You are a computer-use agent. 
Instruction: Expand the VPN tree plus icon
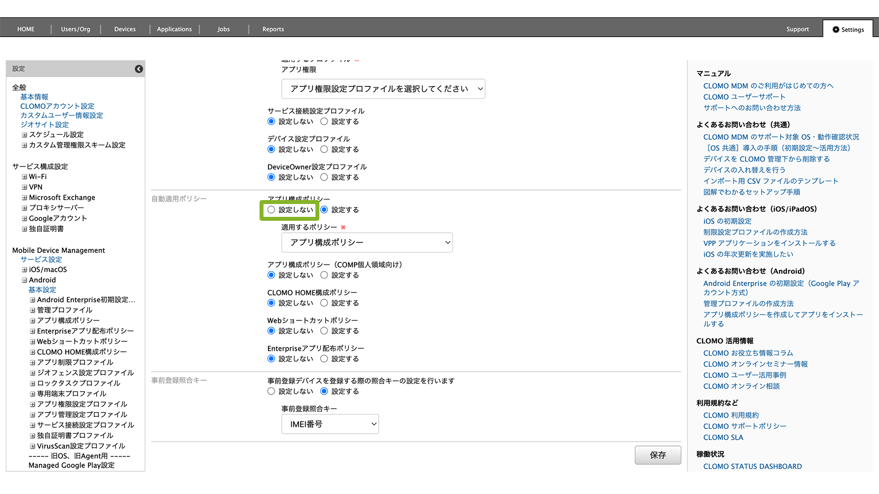24,187
